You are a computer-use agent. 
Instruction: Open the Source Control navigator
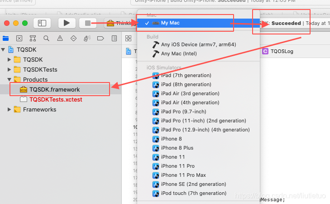[19, 39]
